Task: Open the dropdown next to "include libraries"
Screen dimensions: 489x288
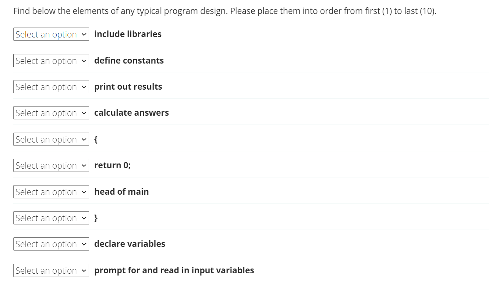Action: pyautogui.click(x=51, y=34)
